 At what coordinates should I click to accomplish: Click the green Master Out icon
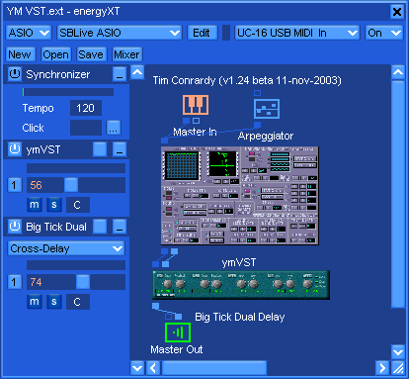click(x=178, y=332)
